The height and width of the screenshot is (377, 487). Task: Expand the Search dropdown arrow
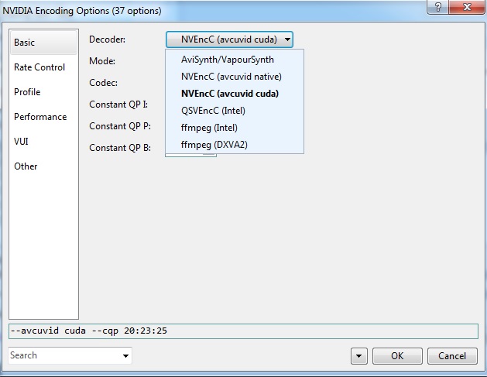[x=125, y=356]
